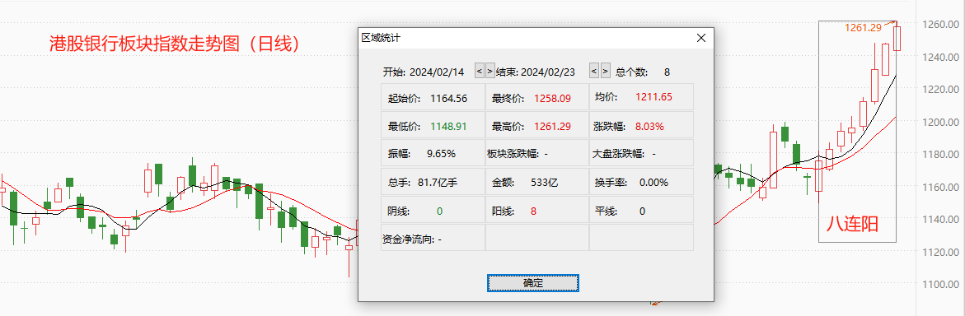Image resolution: width=965 pixels, height=316 pixels.
Task: Select the 涨跌幅 value 8.03%
Action: tap(649, 126)
